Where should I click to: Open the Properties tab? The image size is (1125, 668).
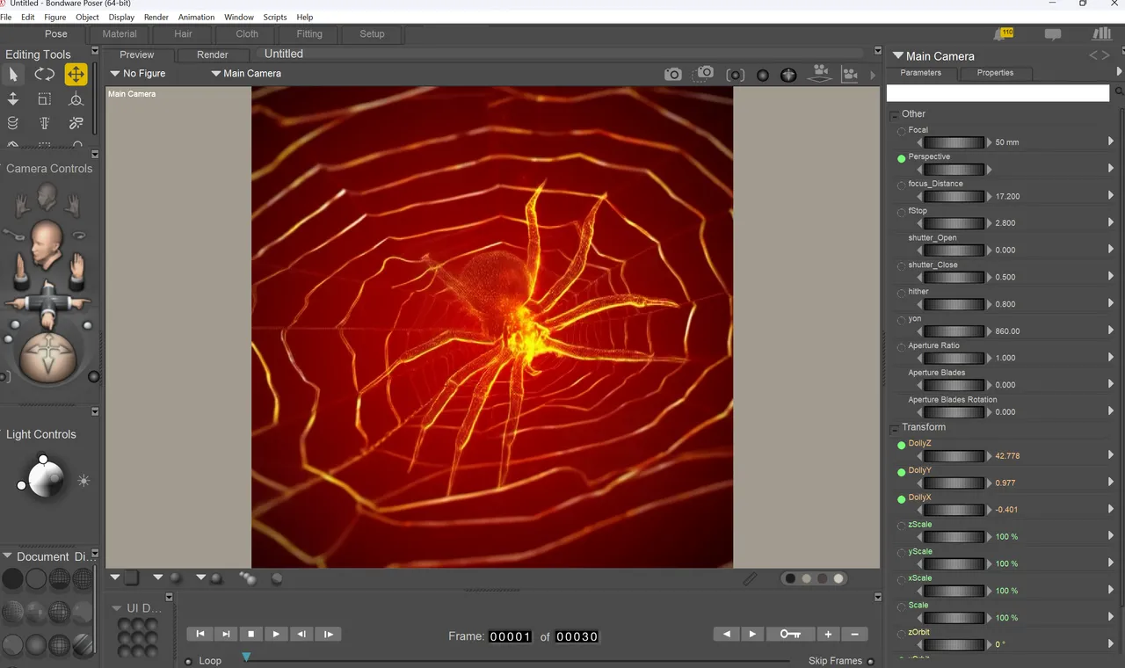click(995, 73)
